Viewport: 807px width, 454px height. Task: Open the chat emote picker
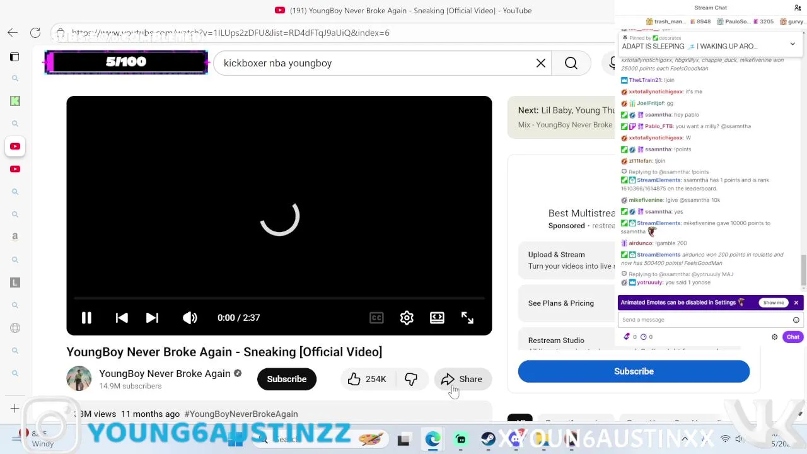click(796, 320)
